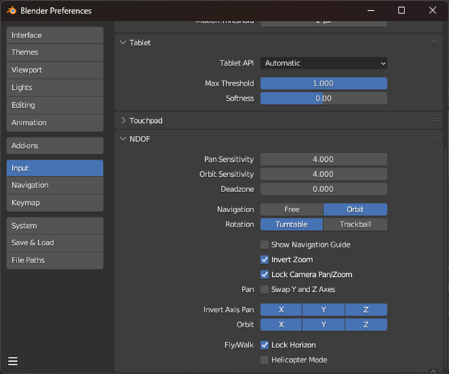Click the Touchpad panel grip icon
The width and height of the screenshot is (449, 374).
coord(435,120)
